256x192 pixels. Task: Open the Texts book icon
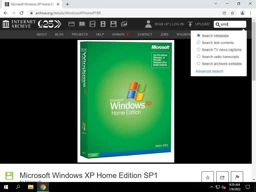(82, 24)
